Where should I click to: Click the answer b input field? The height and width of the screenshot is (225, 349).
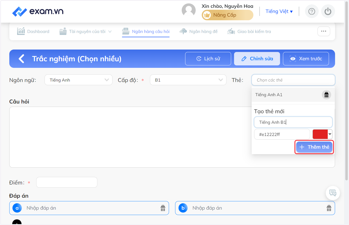(255, 208)
